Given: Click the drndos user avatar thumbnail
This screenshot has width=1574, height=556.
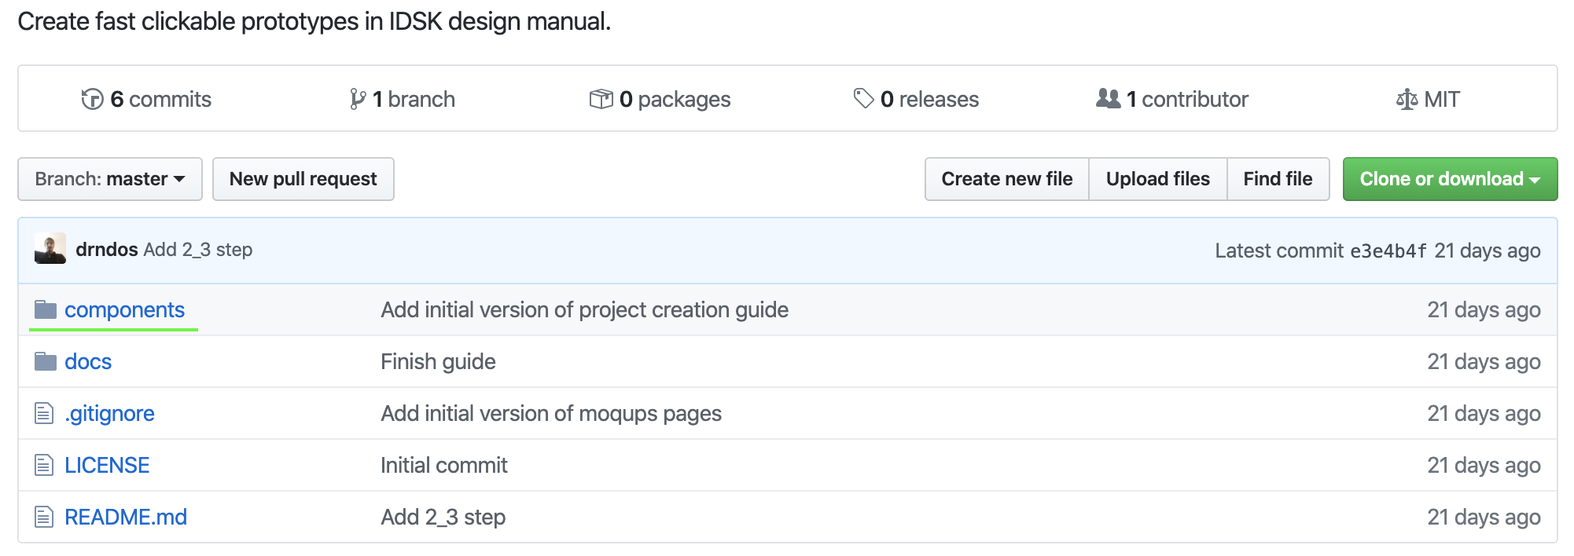Looking at the screenshot, I should tap(50, 249).
